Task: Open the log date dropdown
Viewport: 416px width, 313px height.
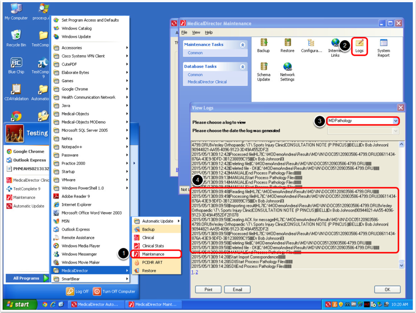Action: pyautogui.click(x=395, y=131)
